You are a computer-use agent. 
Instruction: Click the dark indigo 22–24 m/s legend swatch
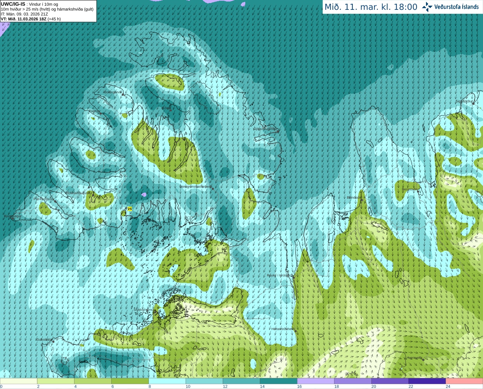(x=428, y=381)
